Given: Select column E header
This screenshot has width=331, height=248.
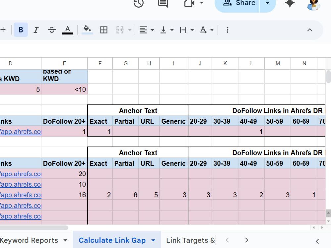Looking at the screenshot, I should coord(65,63).
